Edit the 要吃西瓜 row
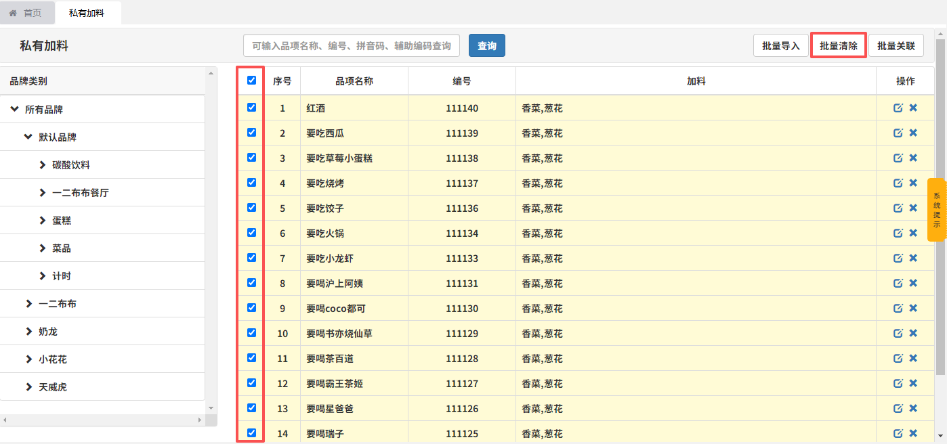The width and height of the screenshot is (947, 444). click(898, 133)
